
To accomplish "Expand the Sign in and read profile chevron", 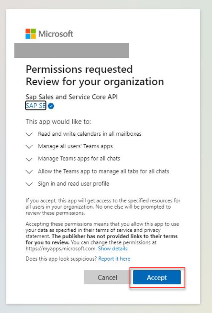I will [x=29, y=184].
